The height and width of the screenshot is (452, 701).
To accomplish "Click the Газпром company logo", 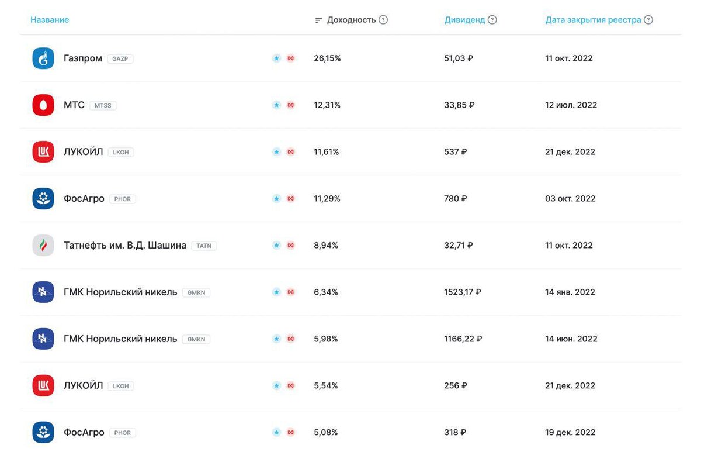I will [43, 58].
